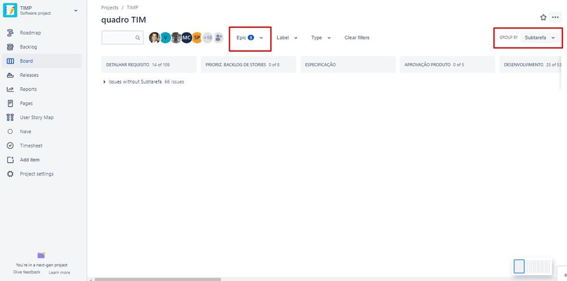Click the Pages document icon
This screenshot has height=281, width=567.
[10, 103]
